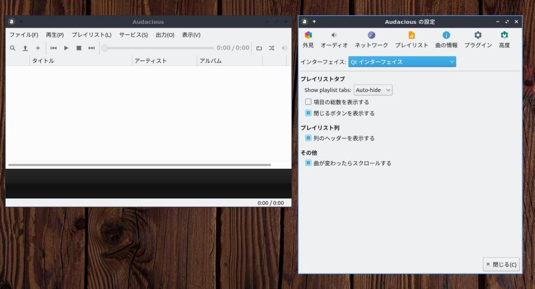Start playback with the play button
The height and width of the screenshot is (289, 535).
66,48
